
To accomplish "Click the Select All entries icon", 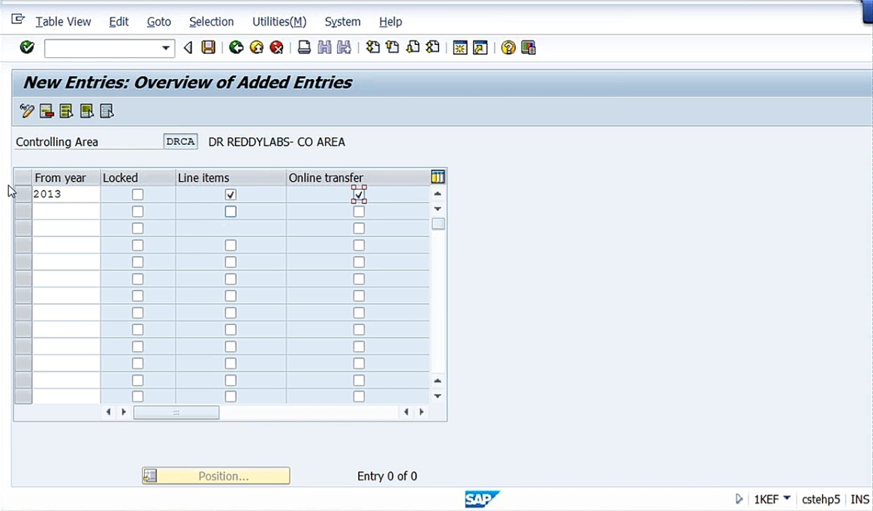I will click(67, 111).
